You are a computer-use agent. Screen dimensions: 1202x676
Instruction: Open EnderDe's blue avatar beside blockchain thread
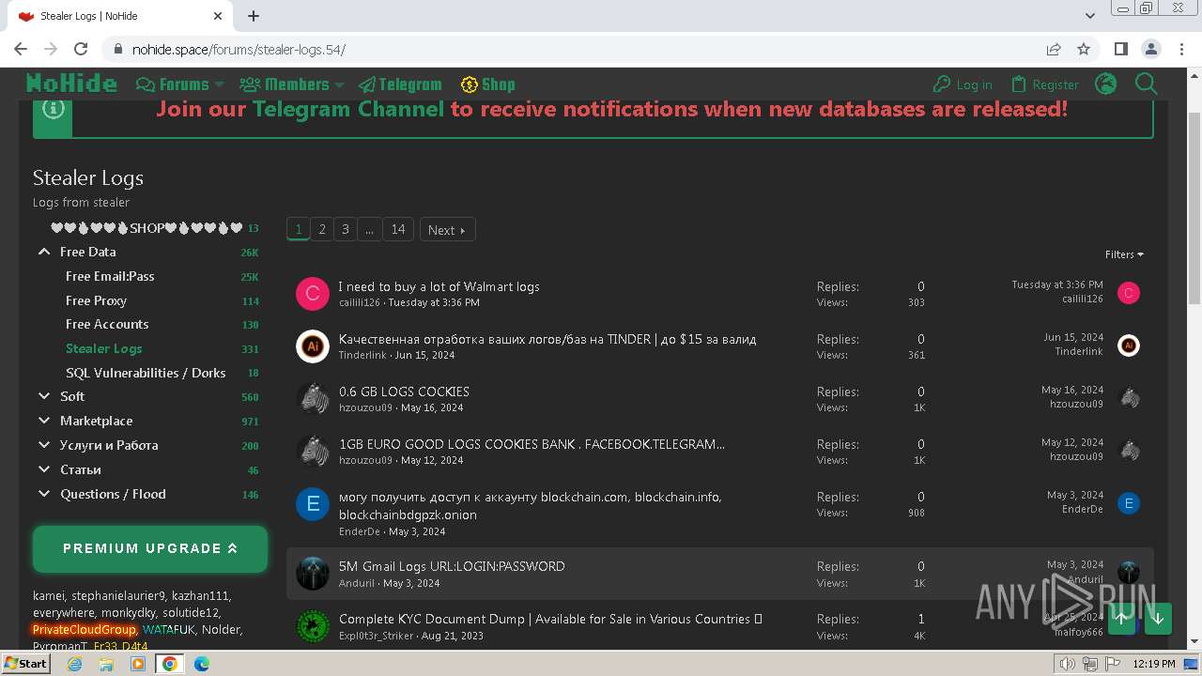[x=313, y=504]
